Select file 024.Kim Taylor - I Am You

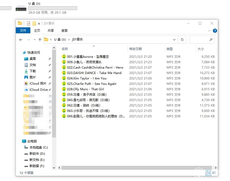click(x=87, y=78)
